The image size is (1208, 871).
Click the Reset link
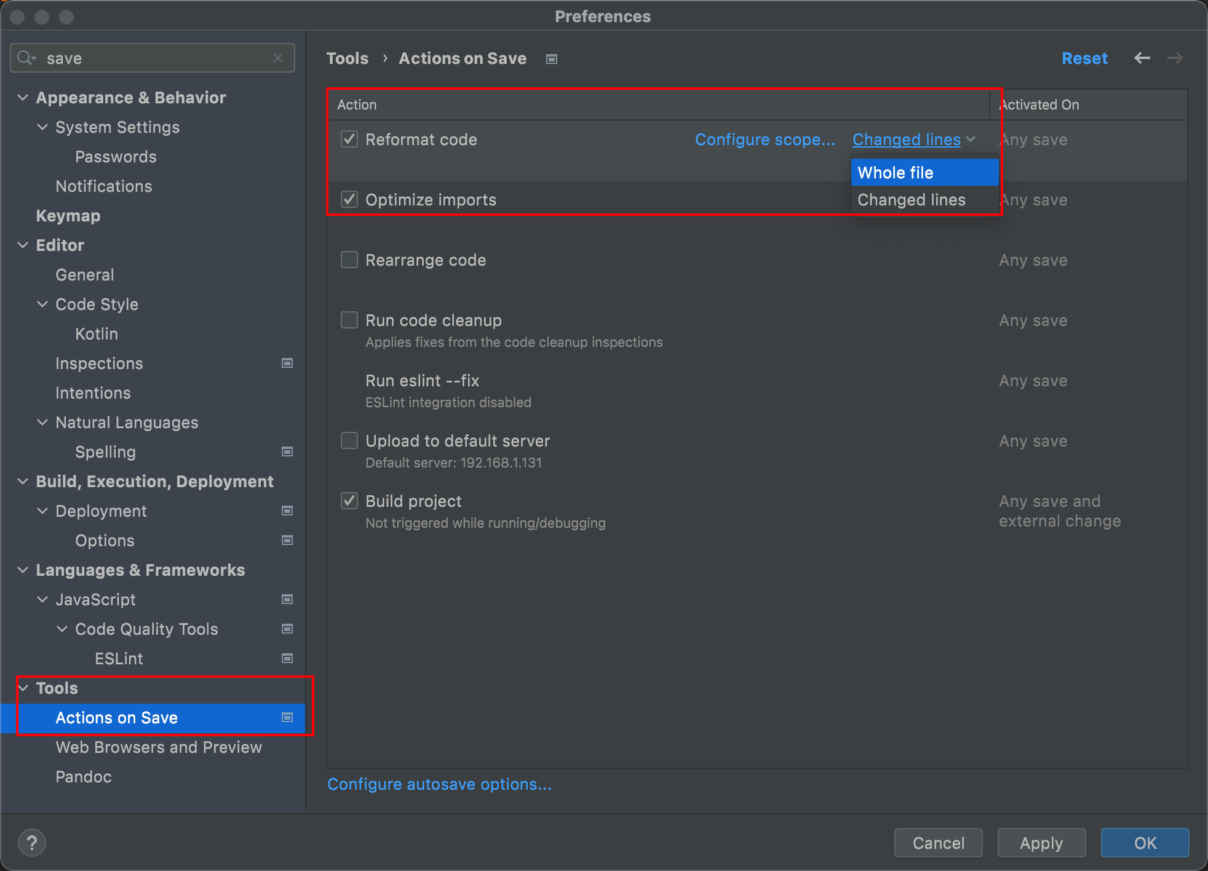(x=1084, y=58)
